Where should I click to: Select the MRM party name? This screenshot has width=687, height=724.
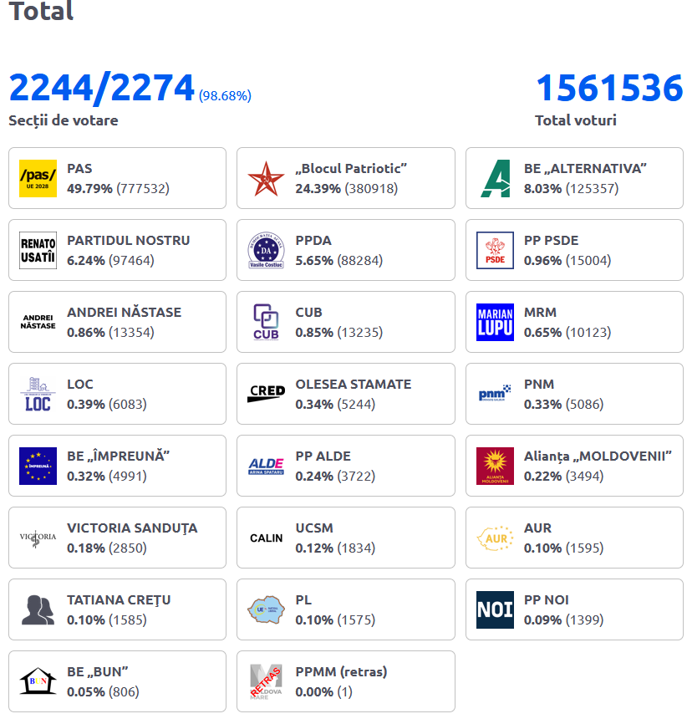(x=540, y=313)
